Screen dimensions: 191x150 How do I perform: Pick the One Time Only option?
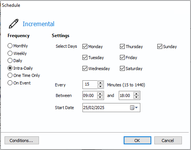point(10,75)
